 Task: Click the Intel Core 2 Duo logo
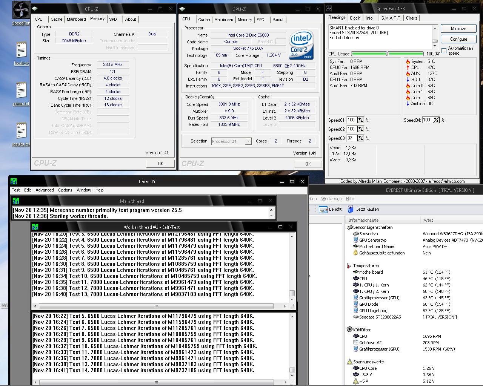(301, 45)
